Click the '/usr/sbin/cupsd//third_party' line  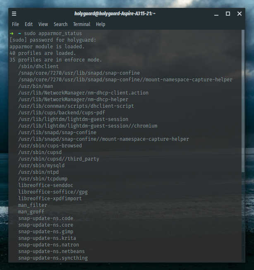59,159
